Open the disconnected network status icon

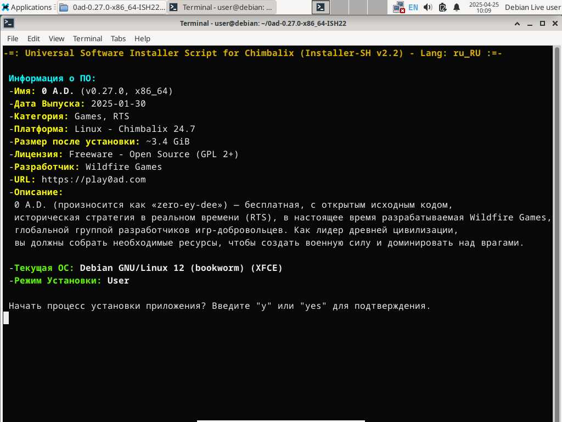pyautogui.click(x=398, y=7)
